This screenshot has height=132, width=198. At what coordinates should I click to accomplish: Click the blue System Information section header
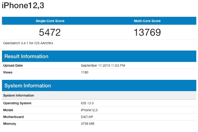(99, 85)
